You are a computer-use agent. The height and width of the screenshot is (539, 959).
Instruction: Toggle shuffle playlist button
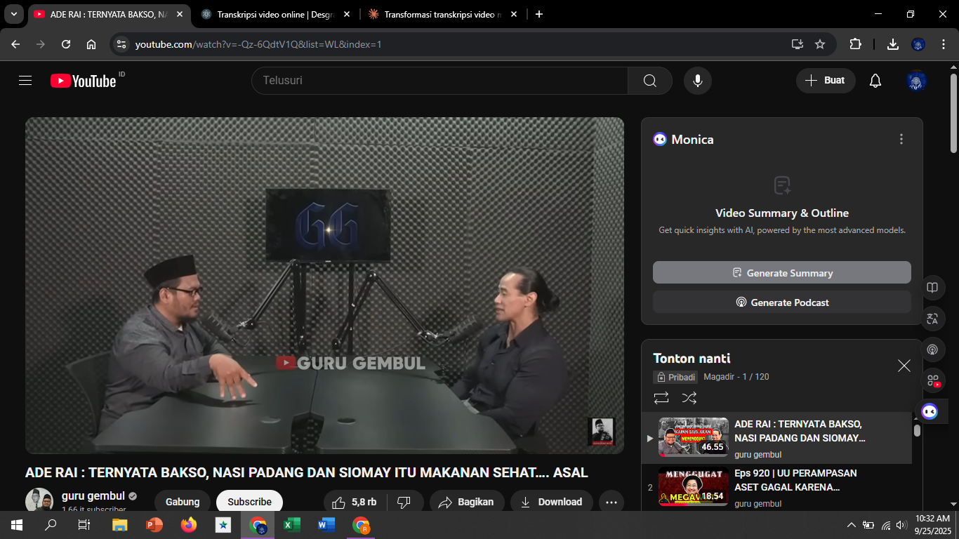pyautogui.click(x=689, y=398)
